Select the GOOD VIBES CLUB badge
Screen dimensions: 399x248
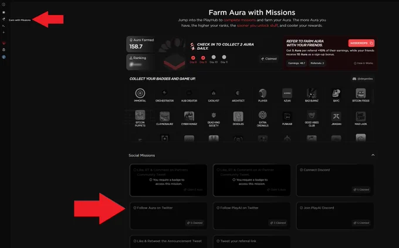[x=312, y=119]
